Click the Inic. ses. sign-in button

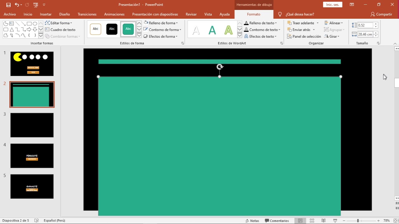(333, 5)
